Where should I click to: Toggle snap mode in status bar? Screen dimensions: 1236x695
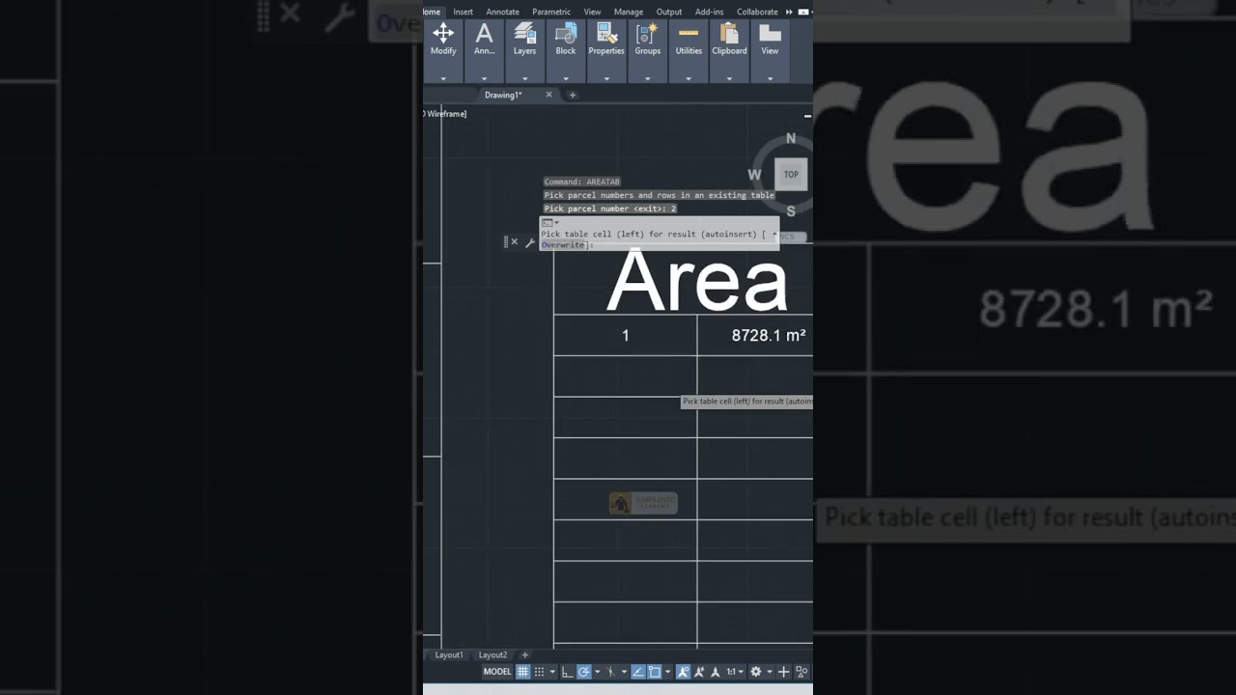pos(539,672)
